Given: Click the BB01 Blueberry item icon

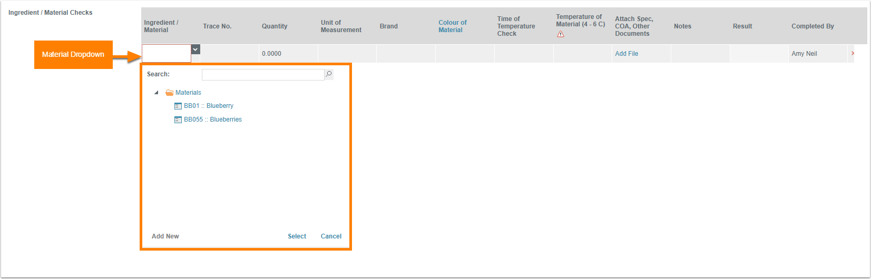Looking at the screenshot, I should point(178,106).
